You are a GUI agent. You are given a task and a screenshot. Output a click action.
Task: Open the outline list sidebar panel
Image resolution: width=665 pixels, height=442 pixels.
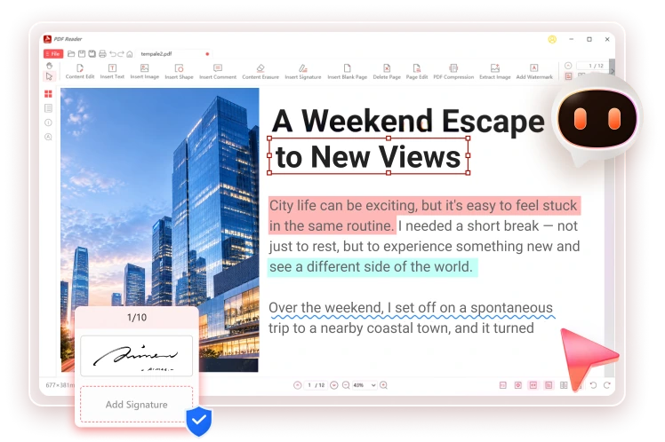pyautogui.click(x=48, y=108)
